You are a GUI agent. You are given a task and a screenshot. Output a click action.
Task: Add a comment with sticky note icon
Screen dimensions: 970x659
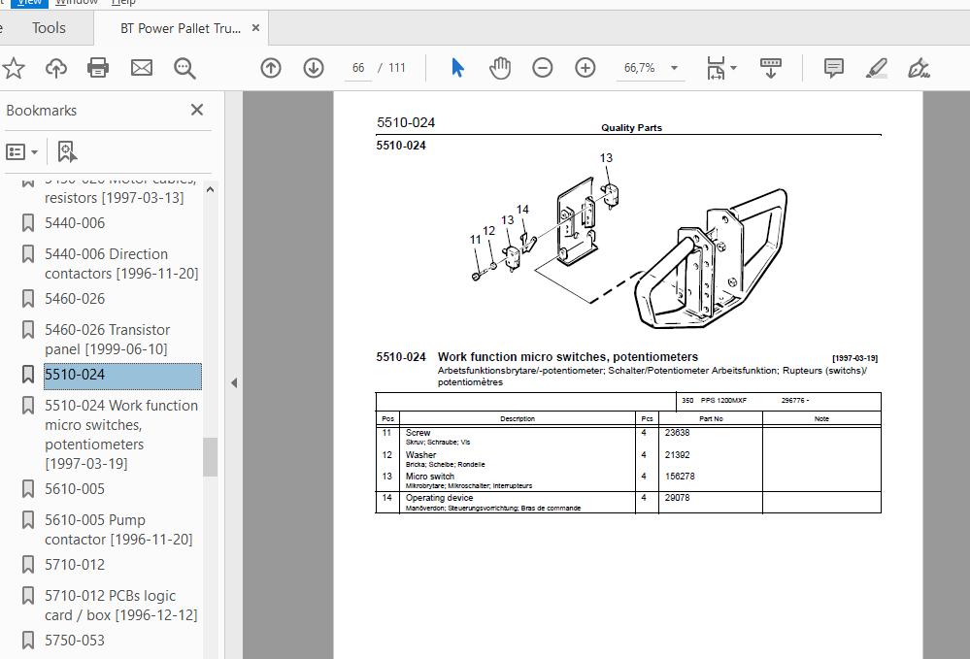834,67
